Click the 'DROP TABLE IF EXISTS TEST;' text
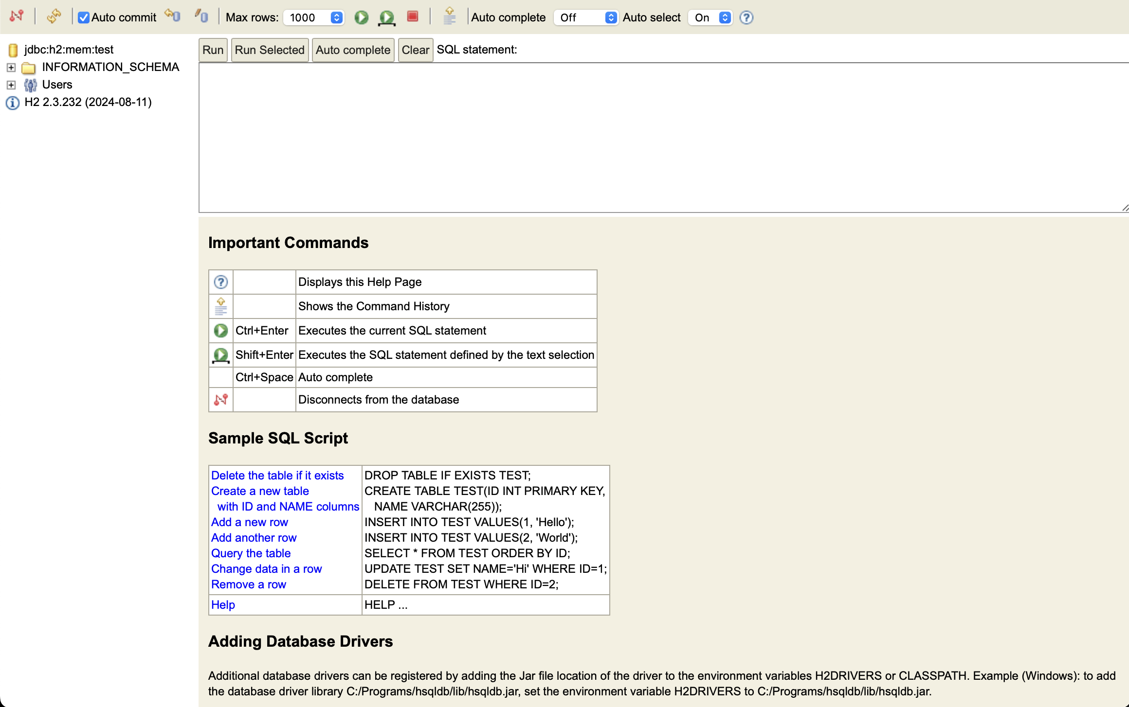 point(448,475)
